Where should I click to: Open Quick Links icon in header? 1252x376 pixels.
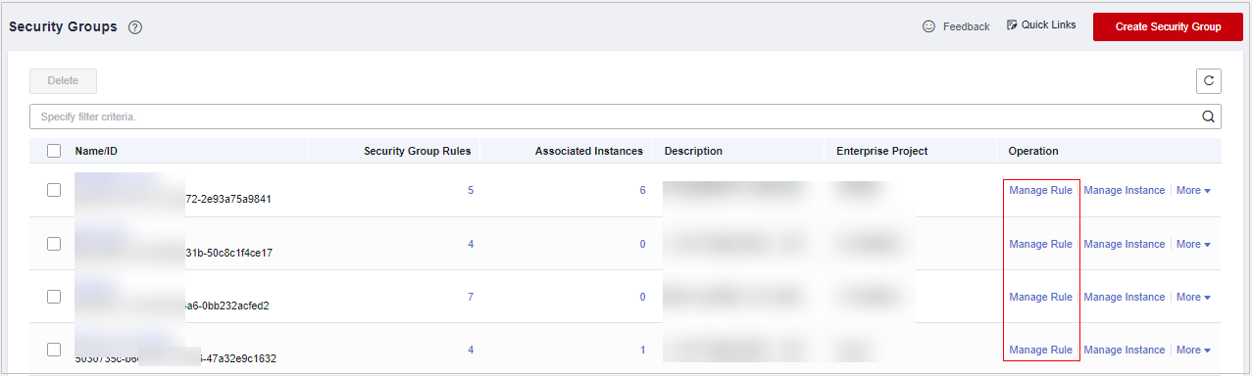click(x=1013, y=25)
